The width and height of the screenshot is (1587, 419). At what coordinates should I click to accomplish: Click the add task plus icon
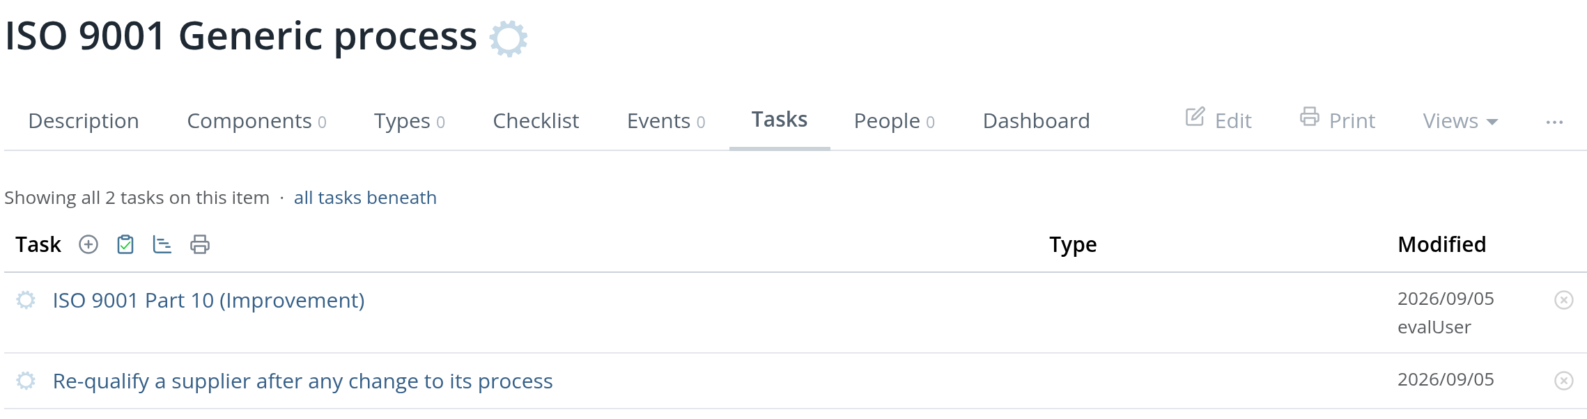[x=88, y=244]
